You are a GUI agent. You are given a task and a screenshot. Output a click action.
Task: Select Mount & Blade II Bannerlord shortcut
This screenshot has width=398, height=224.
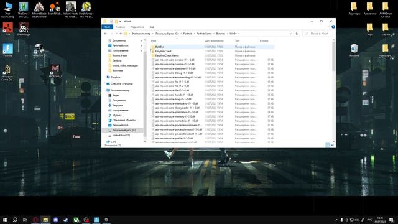click(39, 10)
